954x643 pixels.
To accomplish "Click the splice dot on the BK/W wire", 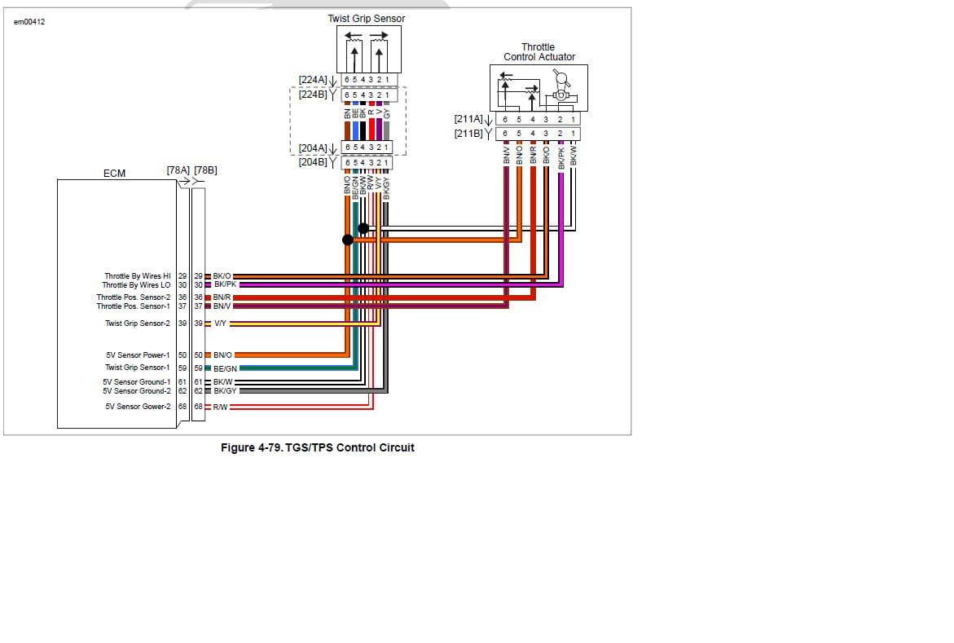I will [363, 228].
